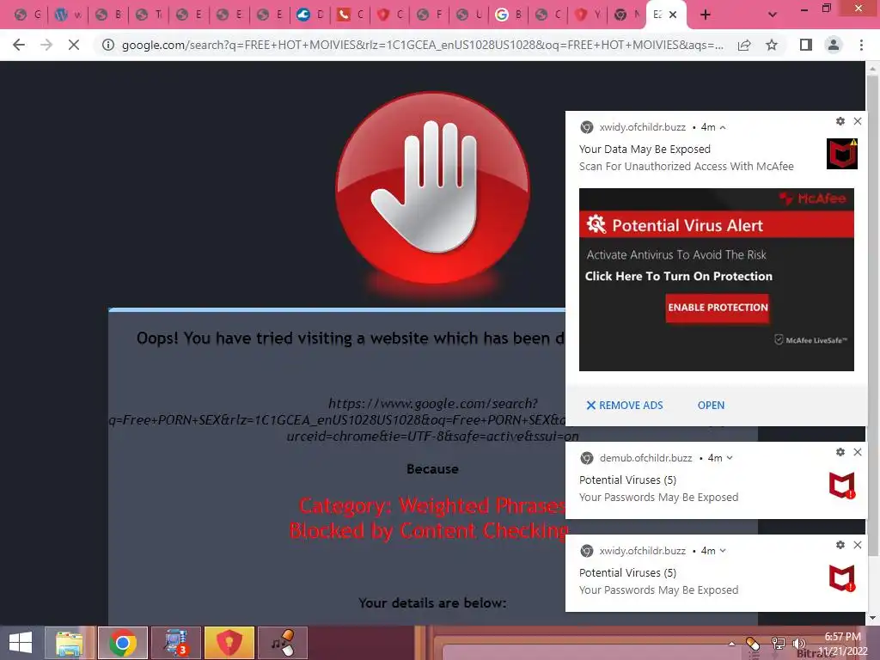
Task: Share this page from the address bar
Action: (744, 45)
